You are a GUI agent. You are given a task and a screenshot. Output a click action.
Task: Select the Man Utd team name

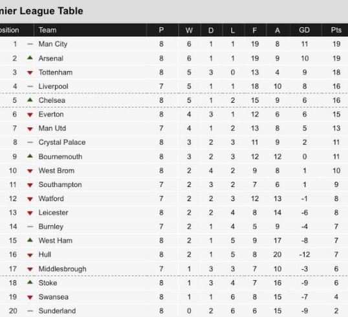[x=52, y=128]
